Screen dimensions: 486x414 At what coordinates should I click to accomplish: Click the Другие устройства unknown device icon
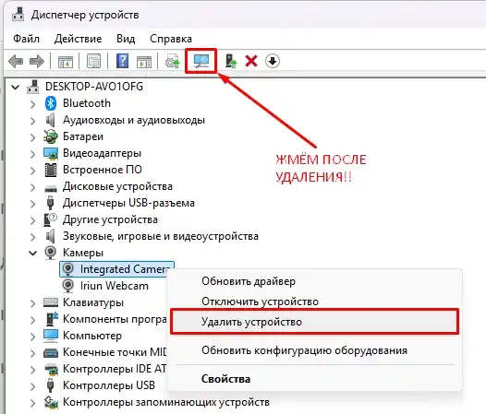click(51, 219)
